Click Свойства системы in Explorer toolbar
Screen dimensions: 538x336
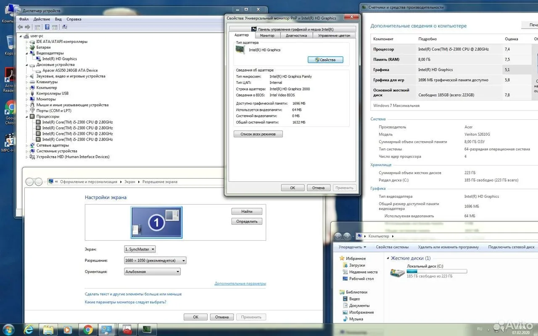pyautogui.click(x=392, y=247)
